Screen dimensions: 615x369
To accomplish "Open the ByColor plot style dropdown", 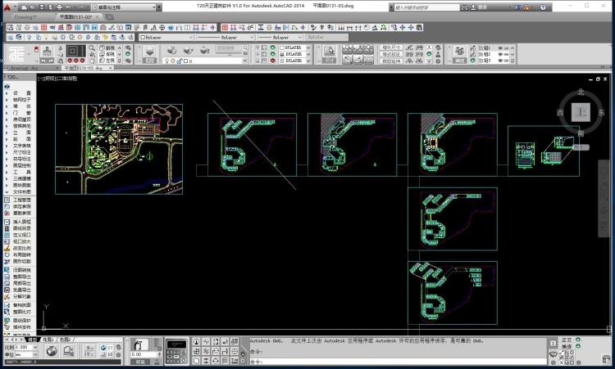I will (326, 37).
